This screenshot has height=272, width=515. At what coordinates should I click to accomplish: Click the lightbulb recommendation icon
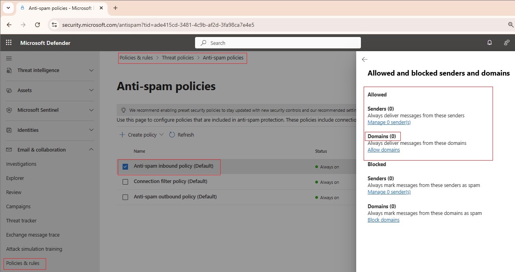pyautogui.click(x=123, y=110)
